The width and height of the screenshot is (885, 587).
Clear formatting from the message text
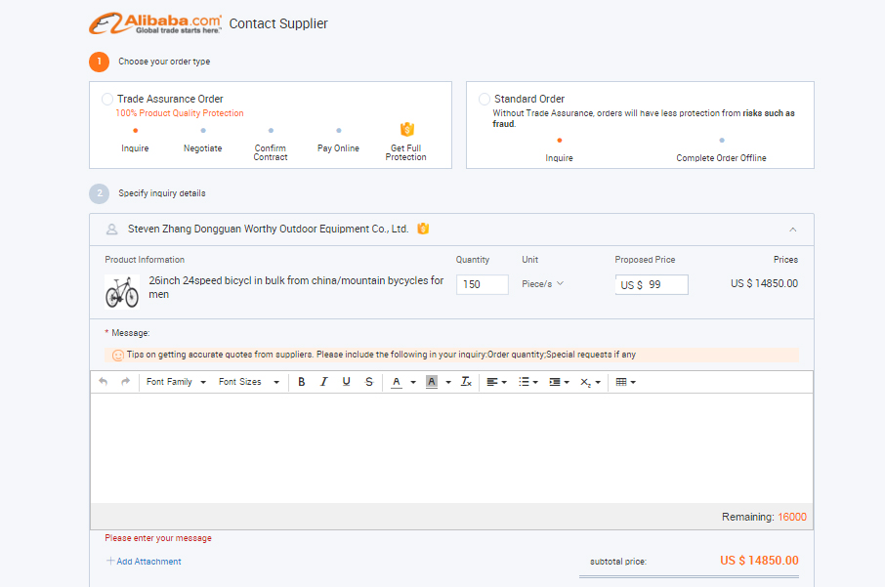pos(466,382)
